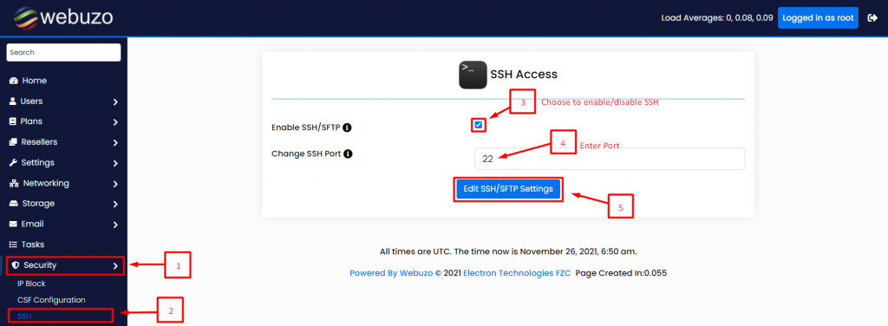The image size is (888, 326).
Task: Click the SSH Access terminal icon
Action: pyautogui.click(x=473, y=75)
